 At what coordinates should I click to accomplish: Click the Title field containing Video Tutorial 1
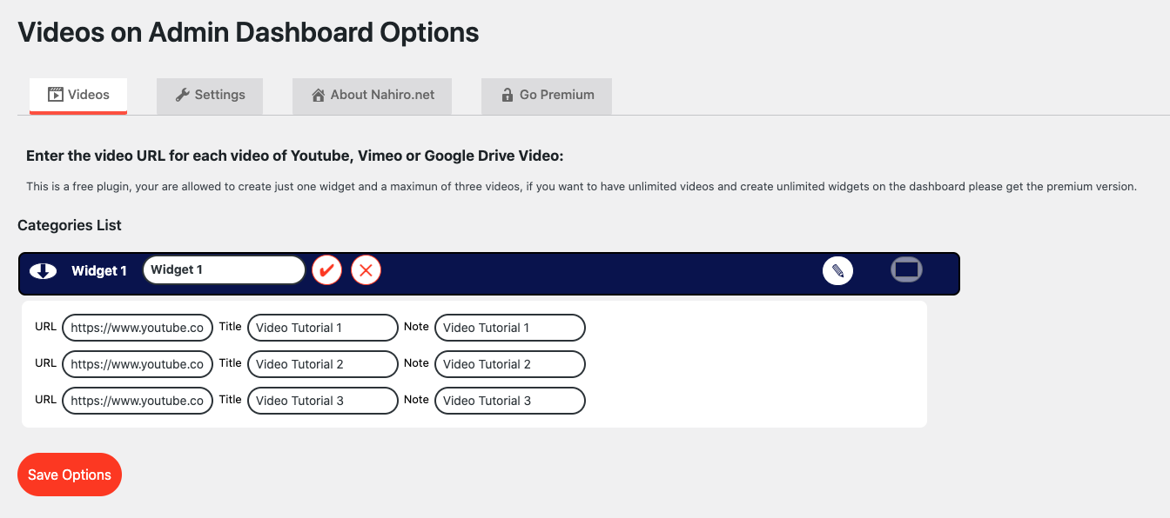pos(323,328)
